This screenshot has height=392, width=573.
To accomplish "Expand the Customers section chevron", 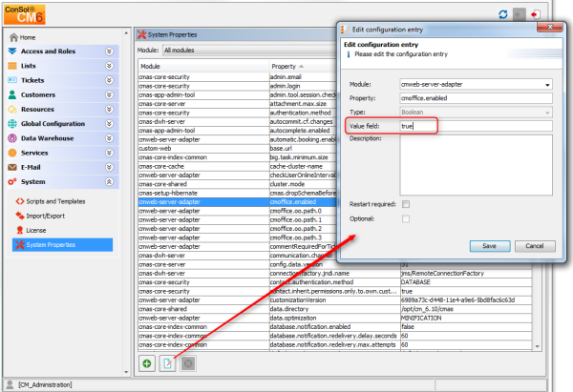I will pos(109,94).
